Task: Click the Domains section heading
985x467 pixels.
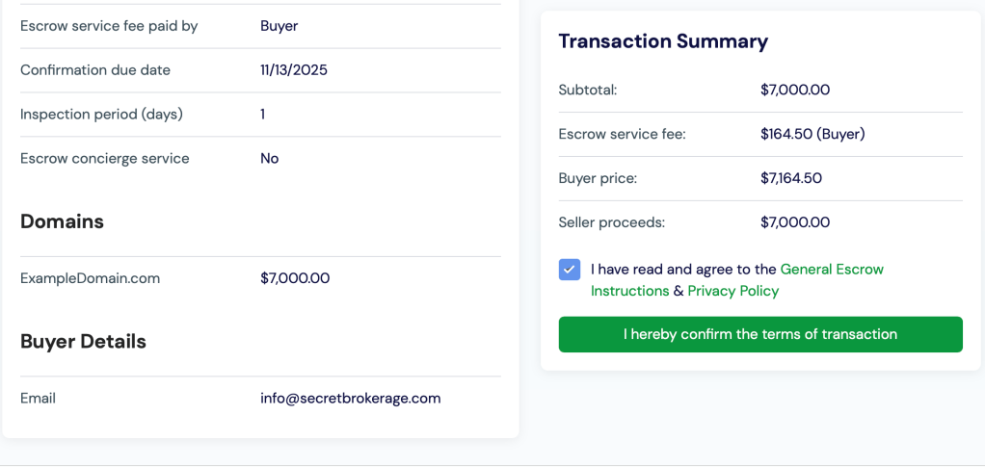Action: pyautogui.click(x=62, y=221)
